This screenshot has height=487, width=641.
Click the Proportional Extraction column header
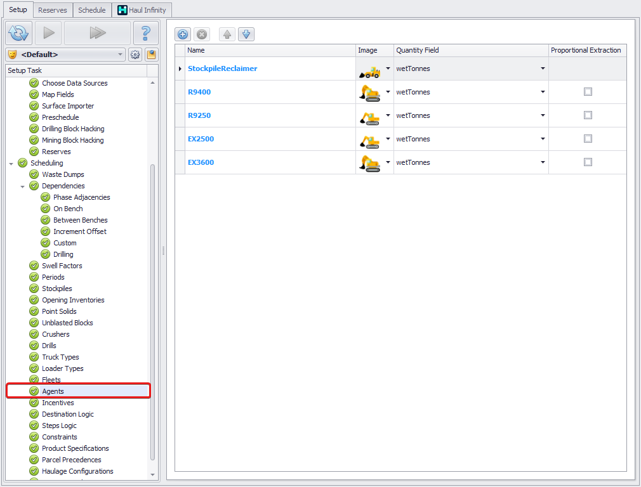pyautogui.click(x=588, y=50)
